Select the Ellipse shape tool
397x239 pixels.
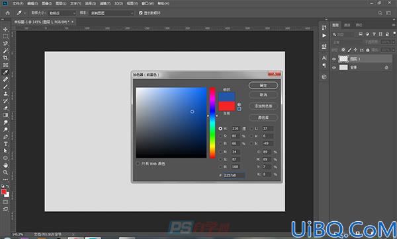click(x=5, y=158)
